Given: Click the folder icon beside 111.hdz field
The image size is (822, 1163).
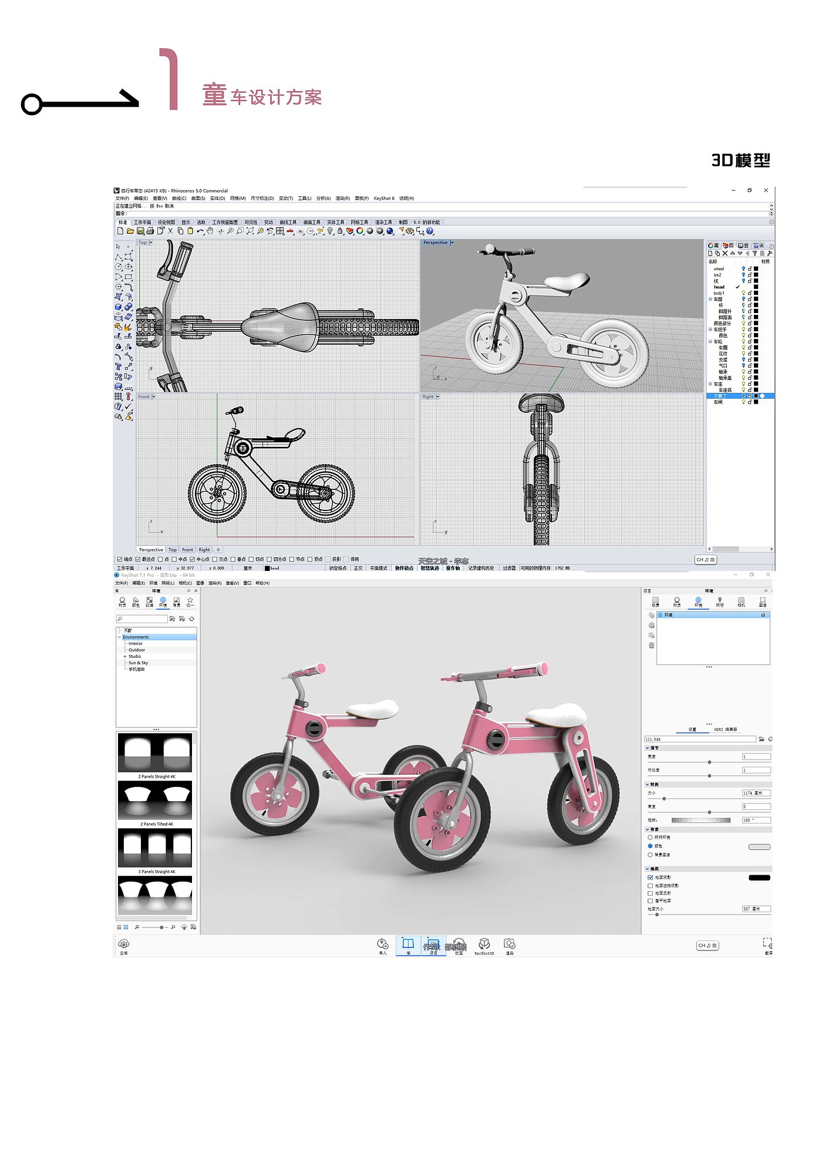Looking at the screenshot, I should tap(762, 739).
